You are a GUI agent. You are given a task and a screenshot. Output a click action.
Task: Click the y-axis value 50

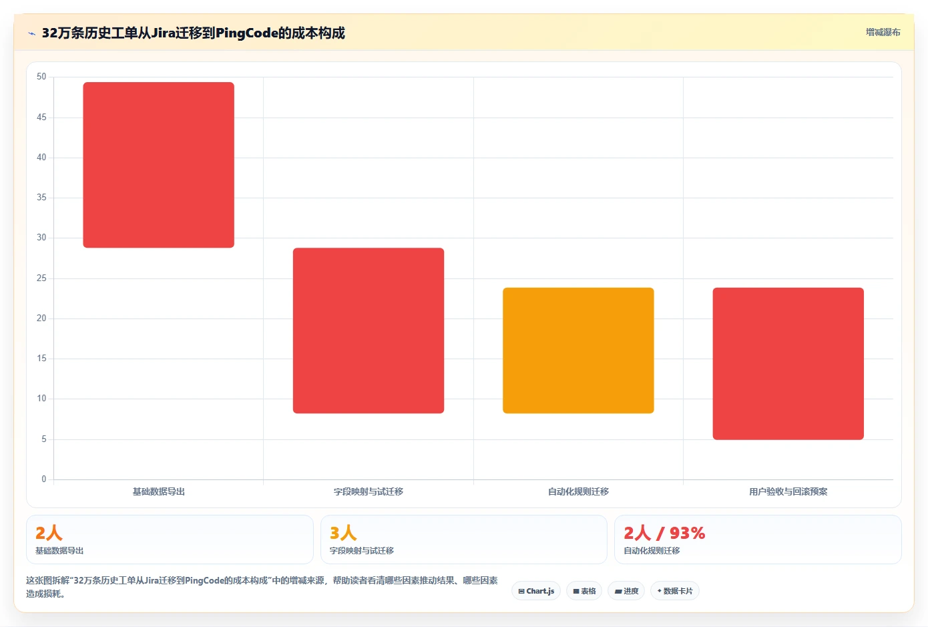(41, 77)
